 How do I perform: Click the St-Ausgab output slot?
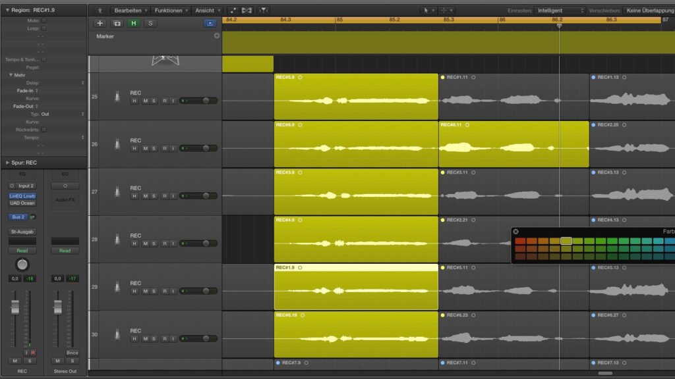(22, 232)
